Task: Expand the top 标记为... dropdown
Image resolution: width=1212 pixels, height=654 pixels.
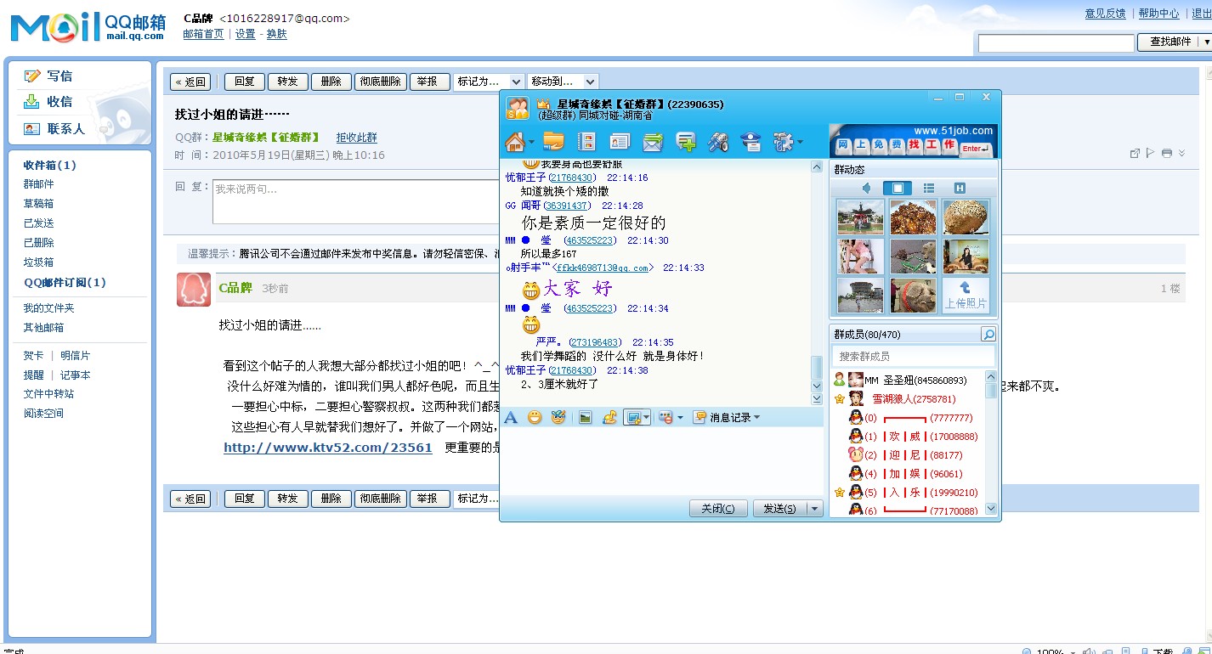Action: (x=488, y=82)
